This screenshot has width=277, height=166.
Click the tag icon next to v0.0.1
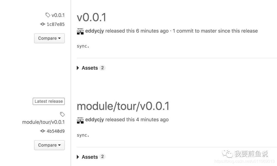click(48, 15)
